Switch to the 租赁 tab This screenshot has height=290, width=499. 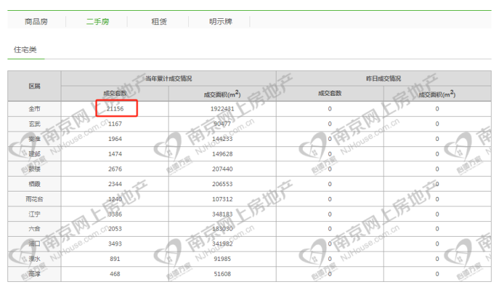(159, 22)
